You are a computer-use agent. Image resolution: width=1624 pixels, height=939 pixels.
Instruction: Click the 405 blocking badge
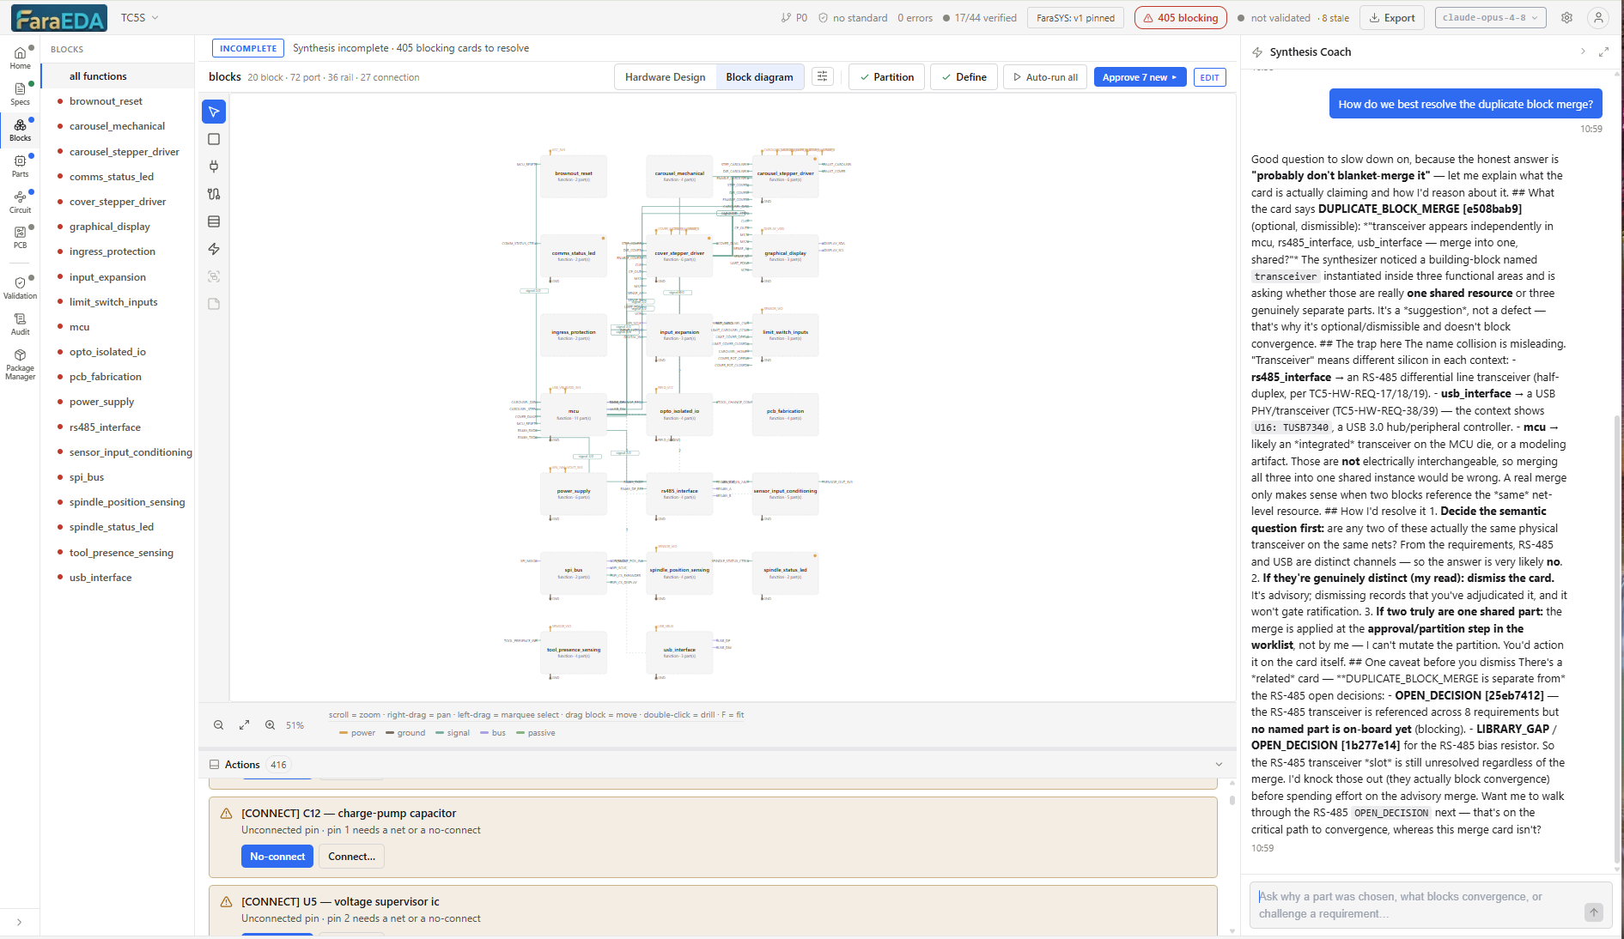(1181, 17)
